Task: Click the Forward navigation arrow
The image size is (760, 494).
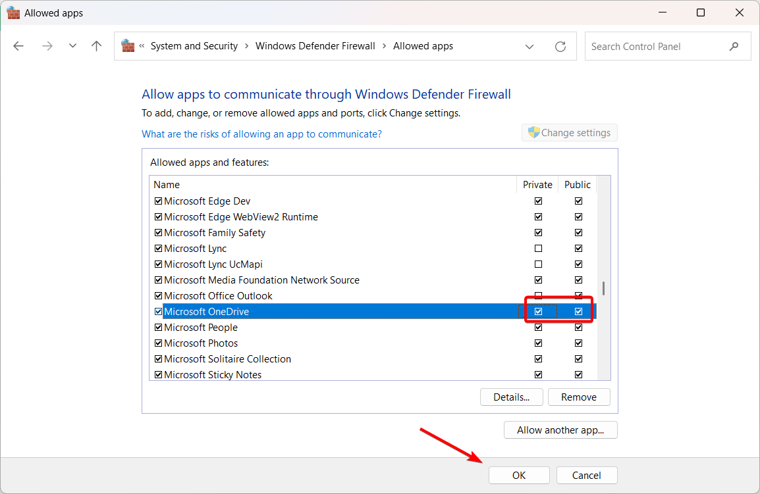Action: click(x=47, y=46)
